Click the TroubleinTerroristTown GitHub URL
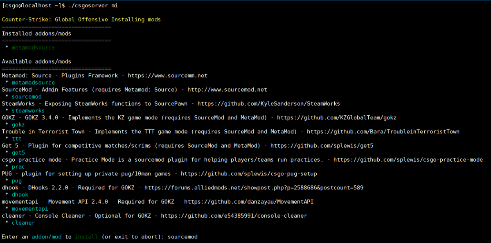491x243 pixels. pos(383,132)
